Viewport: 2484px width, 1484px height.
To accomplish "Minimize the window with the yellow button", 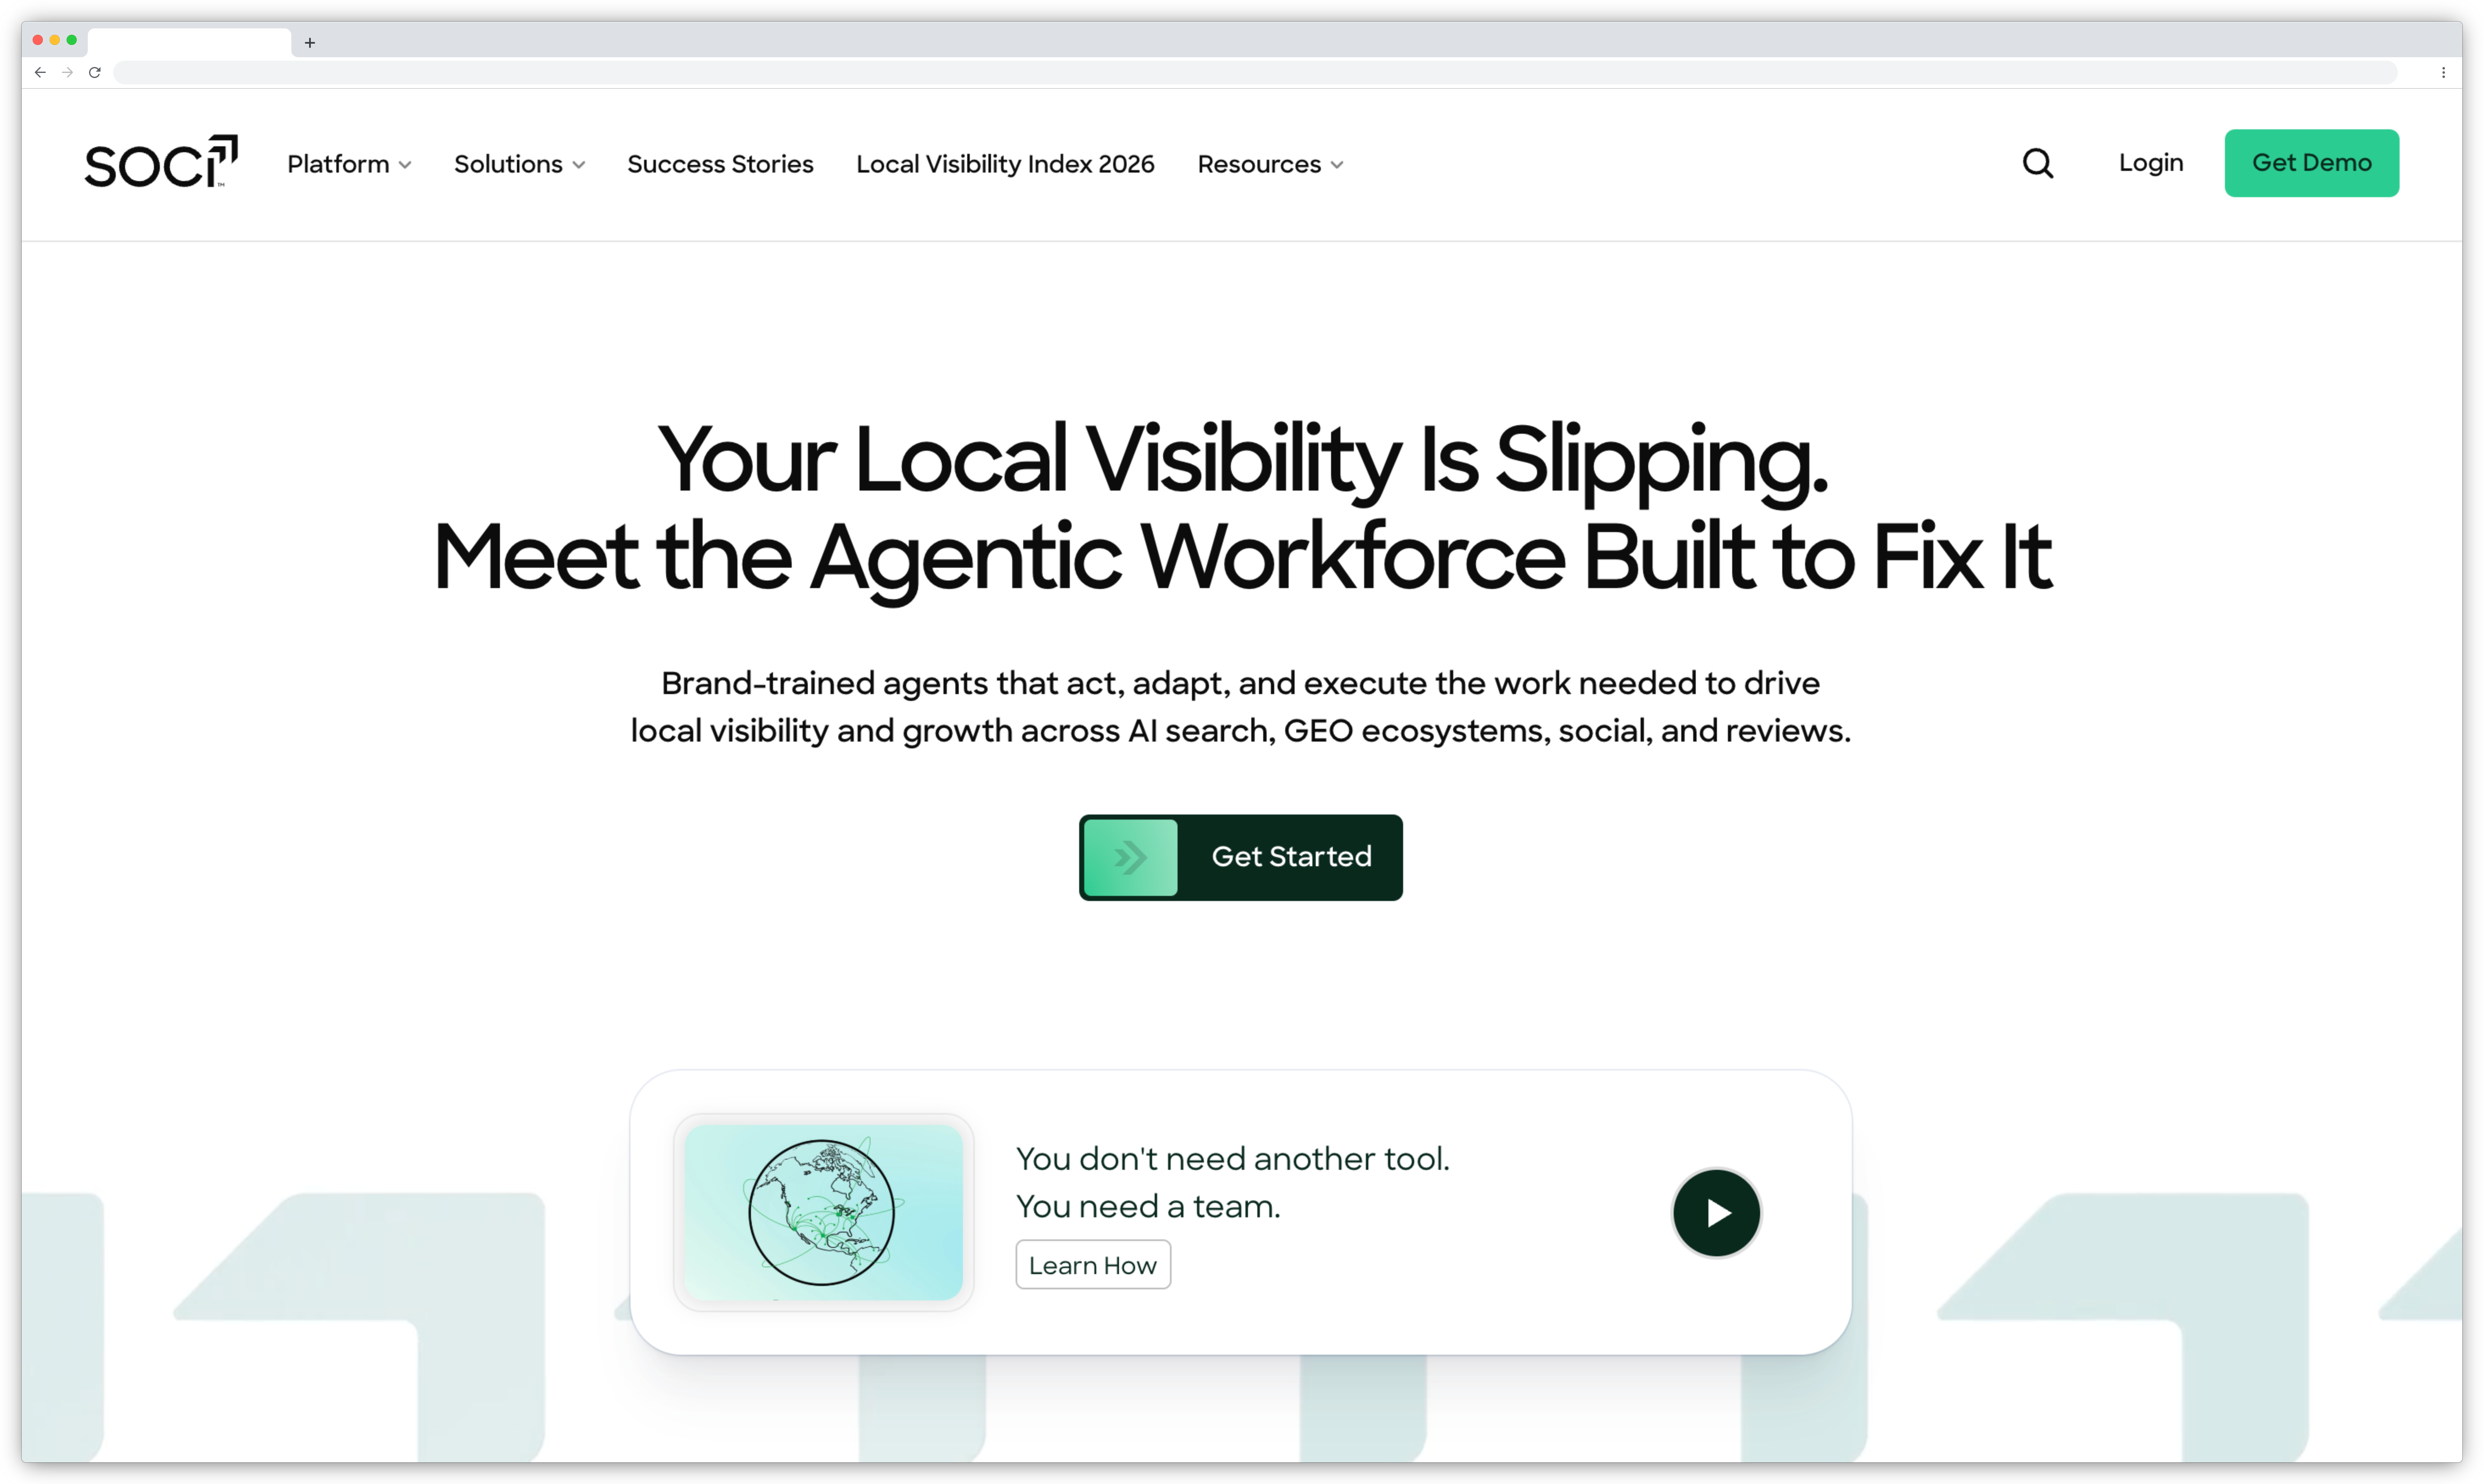I will 55,40.
